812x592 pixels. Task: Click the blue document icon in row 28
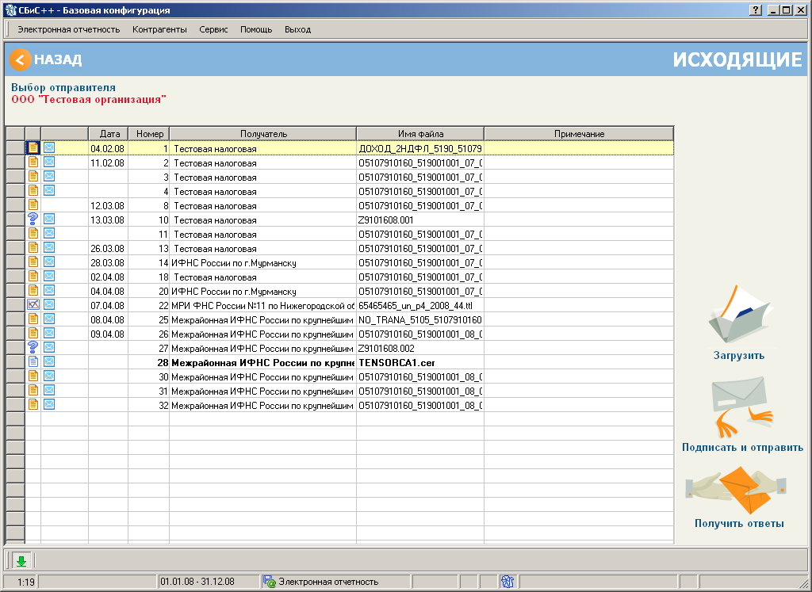33,362
